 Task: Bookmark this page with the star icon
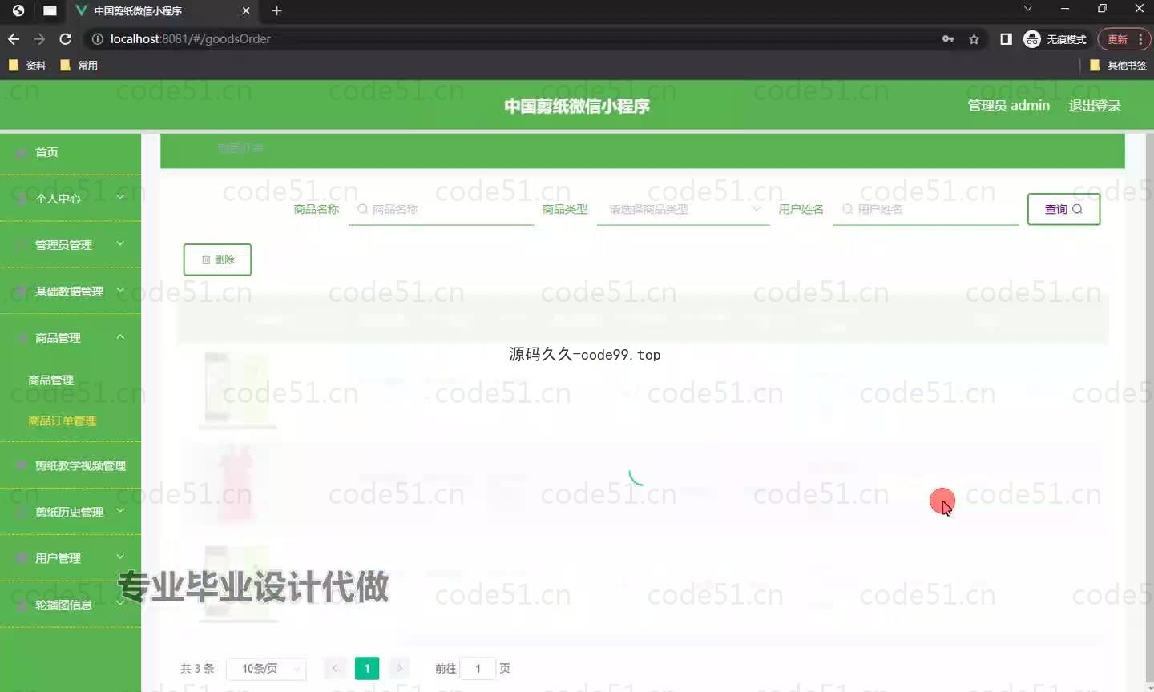point(974,38)
